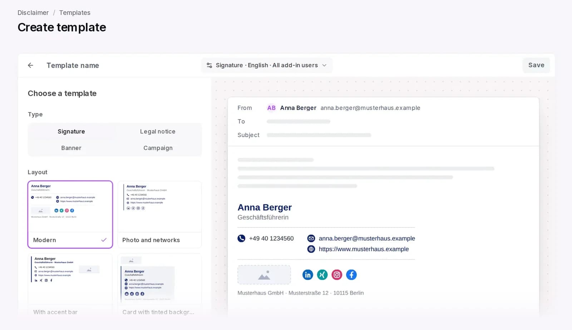The image size is (572, 330).
Task: Click the Facebook icon in the signature preview
Action: click(351, 275)
